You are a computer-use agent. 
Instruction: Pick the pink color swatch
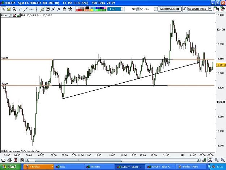[105, 8]
